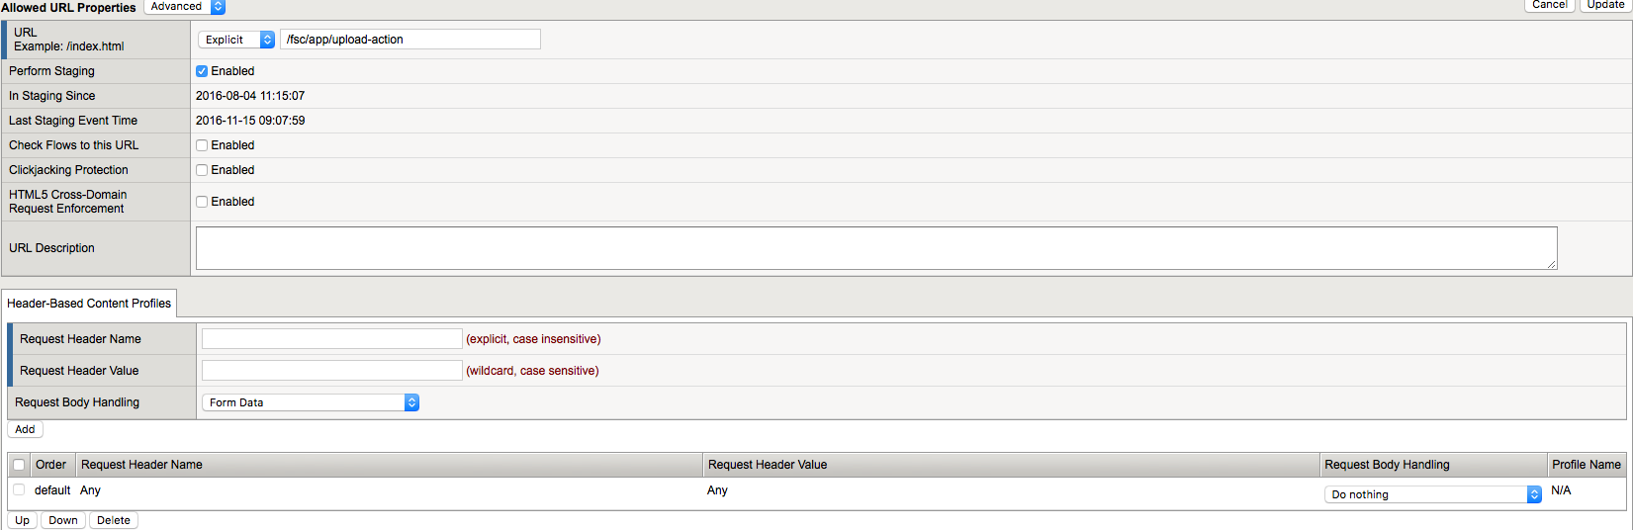Open the Explicit URL type dropdown

236,40
